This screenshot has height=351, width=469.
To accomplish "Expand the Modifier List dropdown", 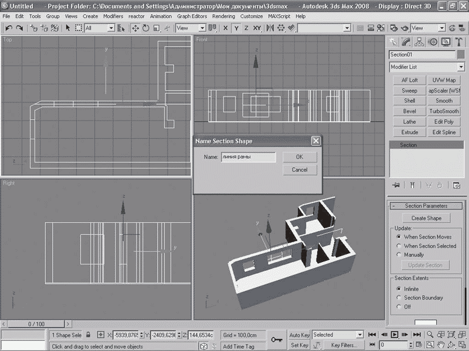I will tap(461, 67).
